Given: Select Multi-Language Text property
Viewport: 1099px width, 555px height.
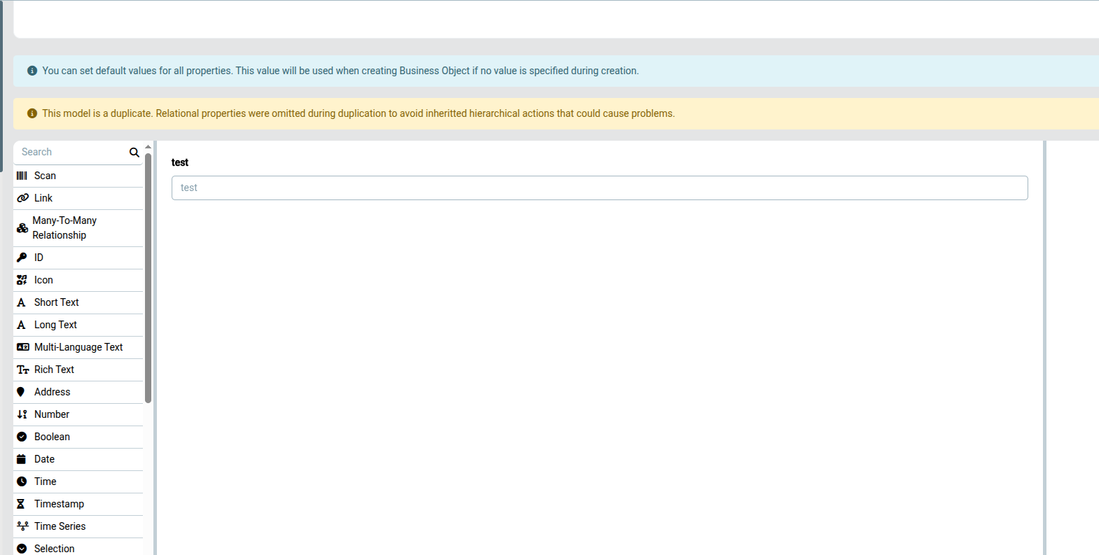Looking at the screenshot, I should point(78,347).
